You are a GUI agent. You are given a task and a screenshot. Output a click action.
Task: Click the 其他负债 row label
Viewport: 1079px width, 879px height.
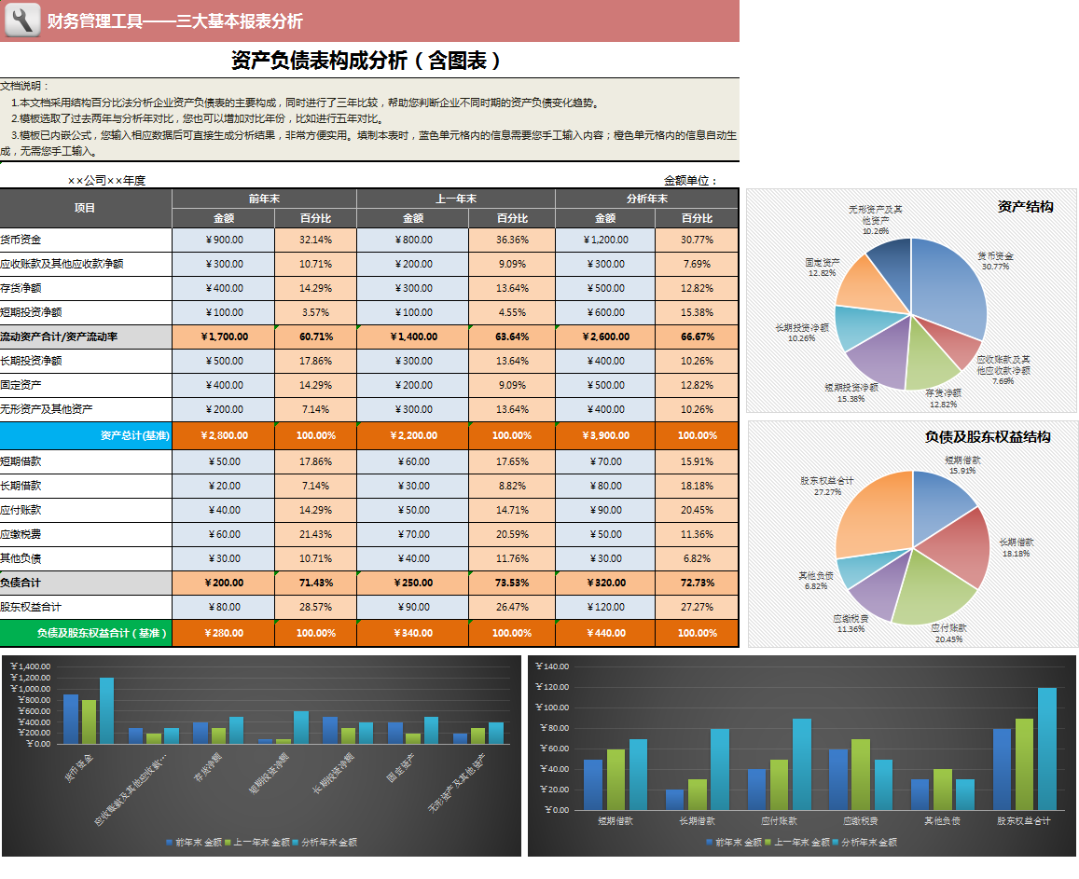coord(85,558)
